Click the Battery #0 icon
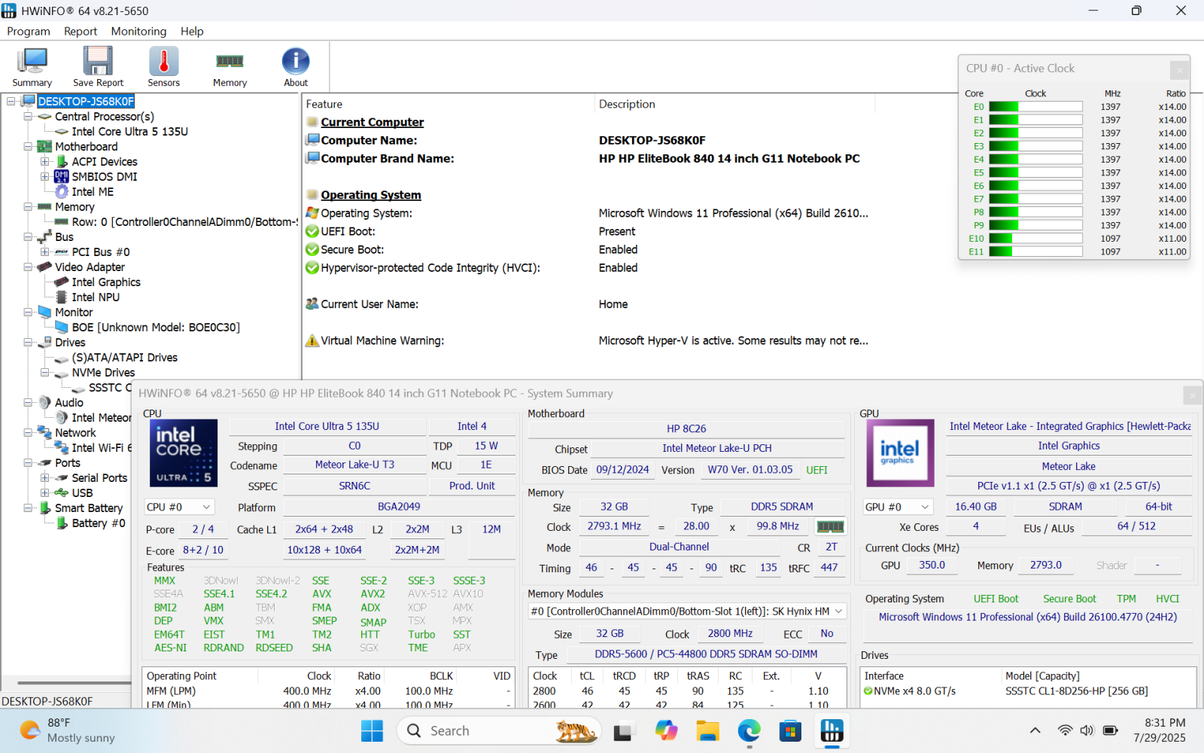 coord(62,523)
